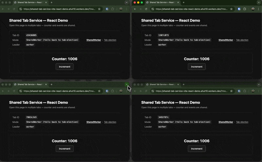Open profile avatar in bottom-right window
This screenshot has width=262, height=162.
pyautogui.click(x=253, y=91)
